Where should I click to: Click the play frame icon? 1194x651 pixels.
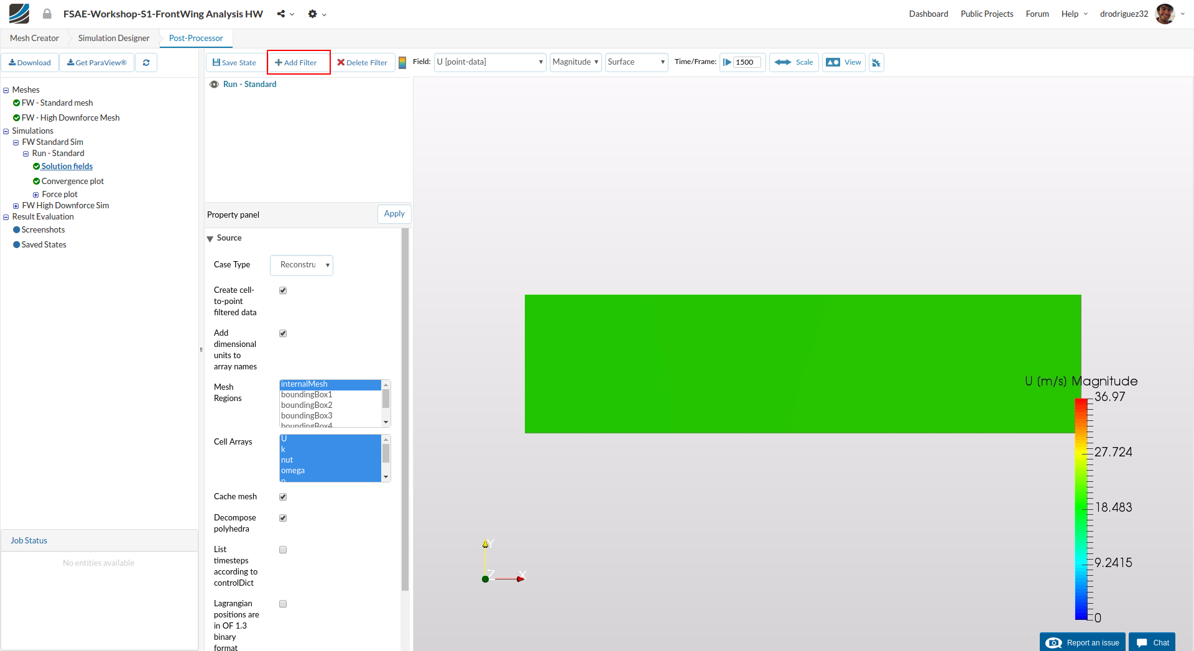[x=727, y=62]
